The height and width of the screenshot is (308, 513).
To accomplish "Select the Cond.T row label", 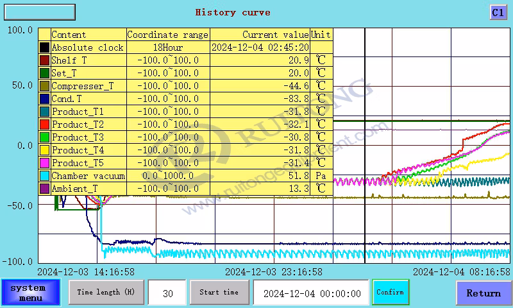I will click(x=67, y=99).
